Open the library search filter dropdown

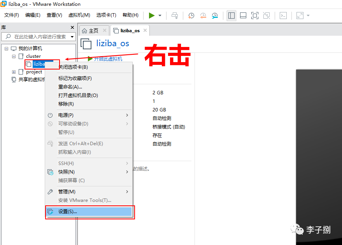[72, 36]
